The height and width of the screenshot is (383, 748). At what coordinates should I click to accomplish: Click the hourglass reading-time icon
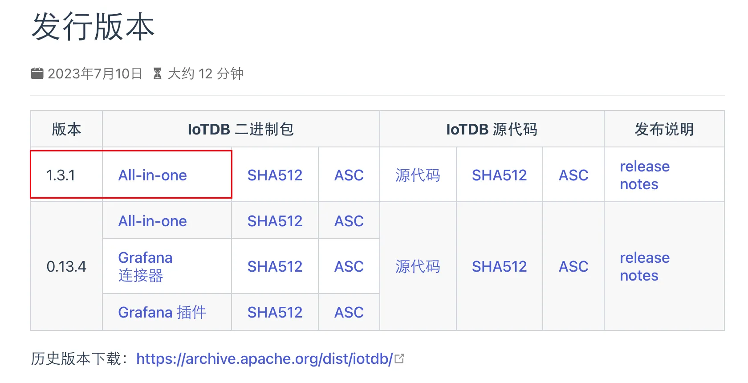[158, 73]
